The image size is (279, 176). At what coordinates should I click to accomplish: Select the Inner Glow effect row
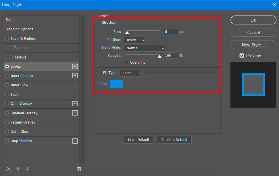(x=41, y=85)
